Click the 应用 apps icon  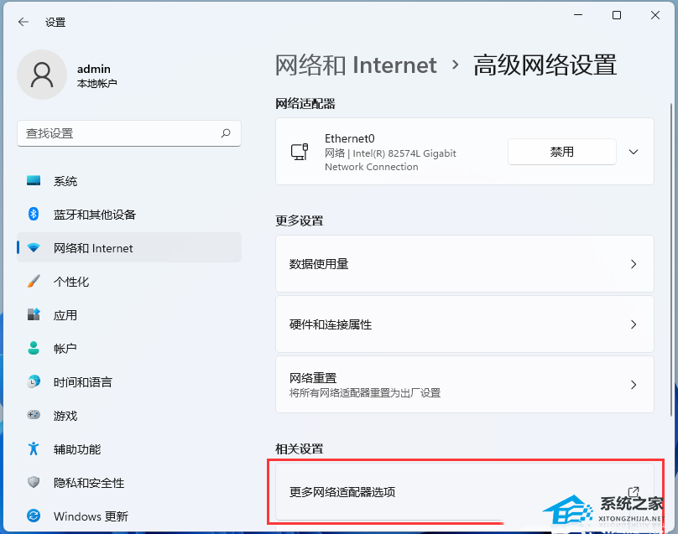click(34, 315)
